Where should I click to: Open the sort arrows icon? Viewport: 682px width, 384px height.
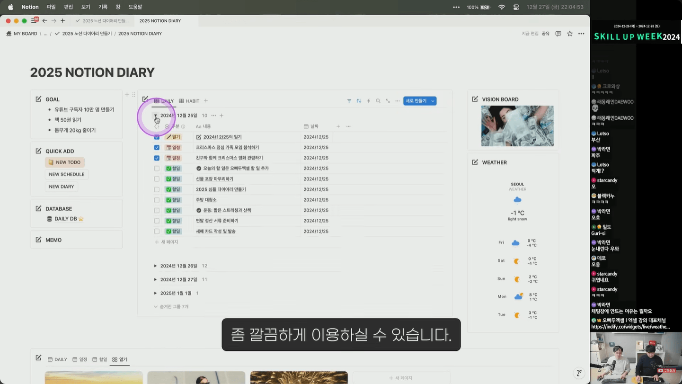point(359,101)
